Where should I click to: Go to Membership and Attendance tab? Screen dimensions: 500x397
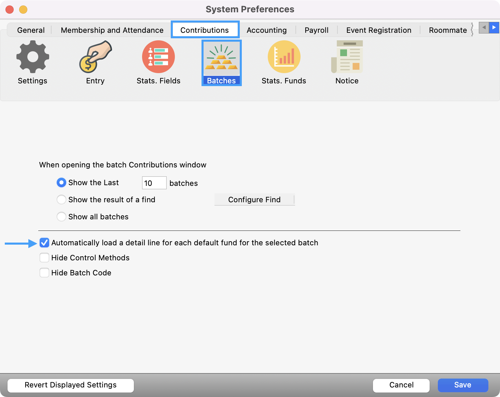point(112,30)
